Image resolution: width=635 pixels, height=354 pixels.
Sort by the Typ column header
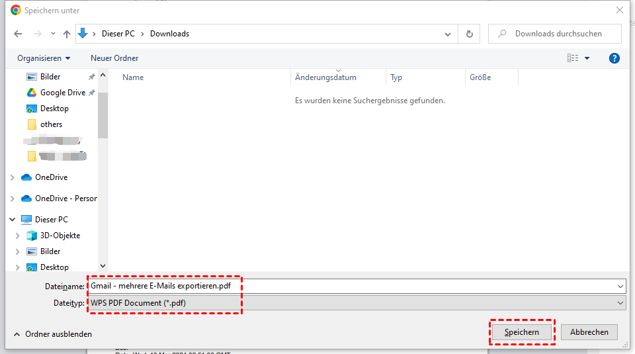click(396, 77)
